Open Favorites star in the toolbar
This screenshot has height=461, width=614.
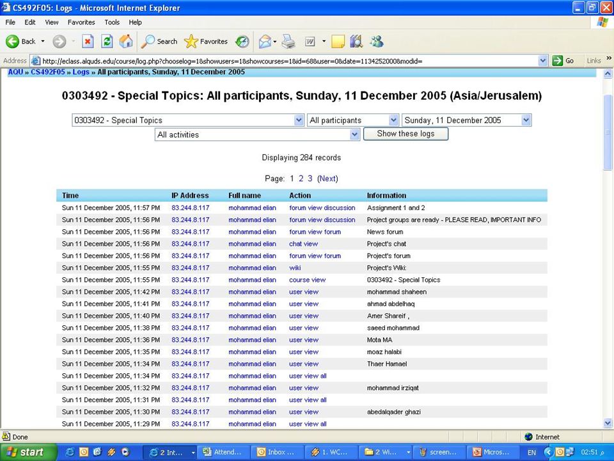(x=191, y=41)
